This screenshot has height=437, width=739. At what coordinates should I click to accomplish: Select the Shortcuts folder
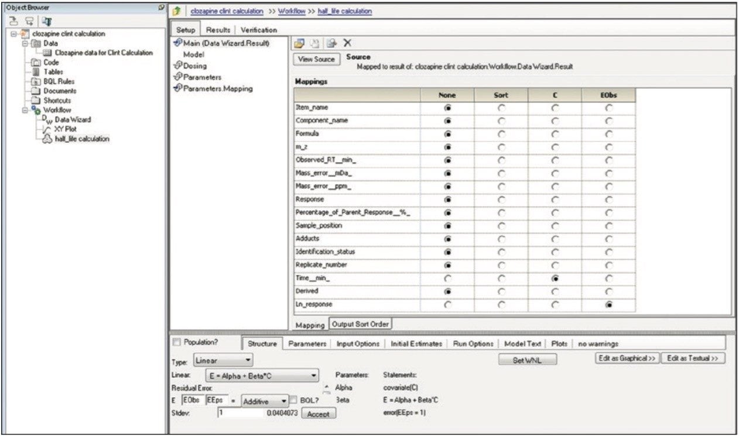57,101
